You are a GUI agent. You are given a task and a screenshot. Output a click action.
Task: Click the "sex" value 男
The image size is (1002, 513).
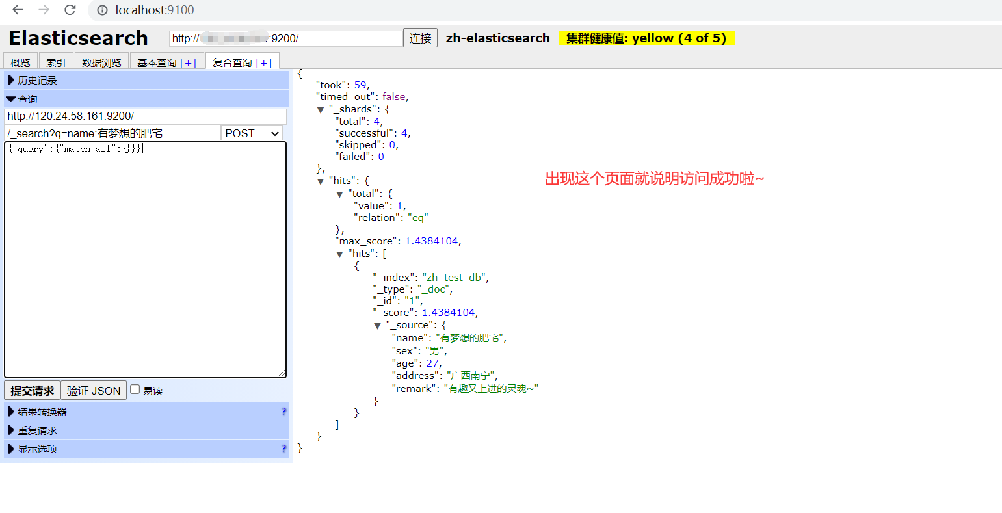pos(435,350)
